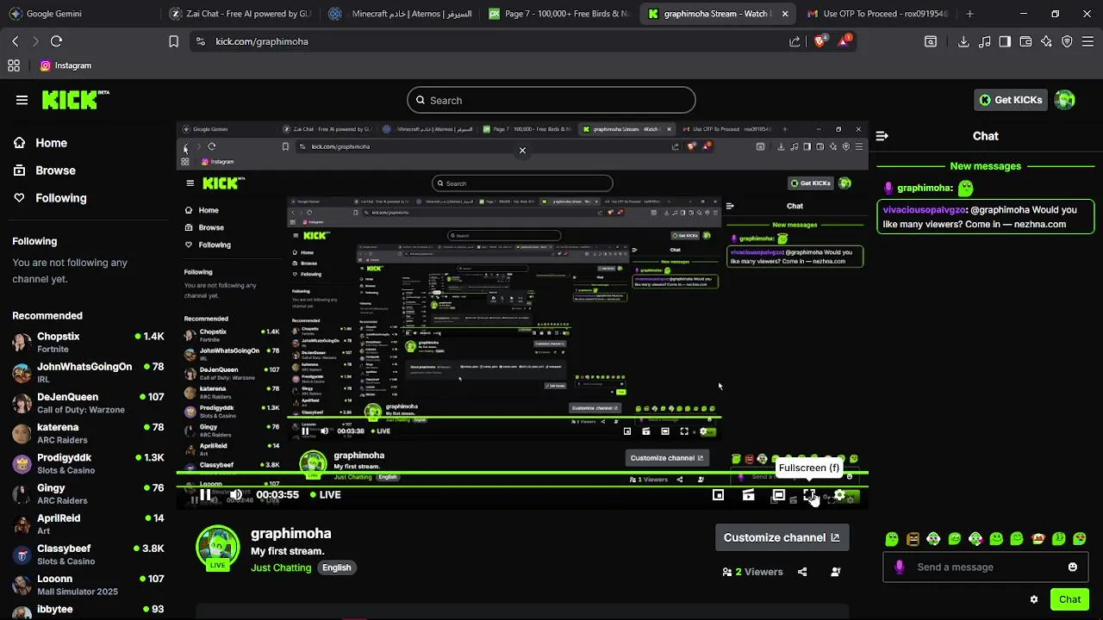The width and height of the screenshot is (1103, 620).
Task: Open moderator tools person icon
Action: click(835, 572)
